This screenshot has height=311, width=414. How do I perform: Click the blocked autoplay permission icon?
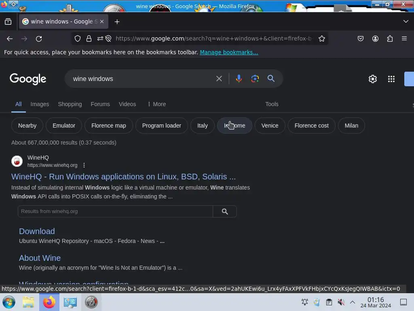tap(108, 38)
